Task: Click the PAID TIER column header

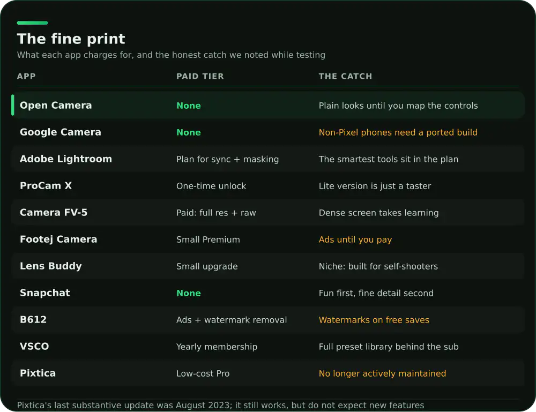Action: 200,76
